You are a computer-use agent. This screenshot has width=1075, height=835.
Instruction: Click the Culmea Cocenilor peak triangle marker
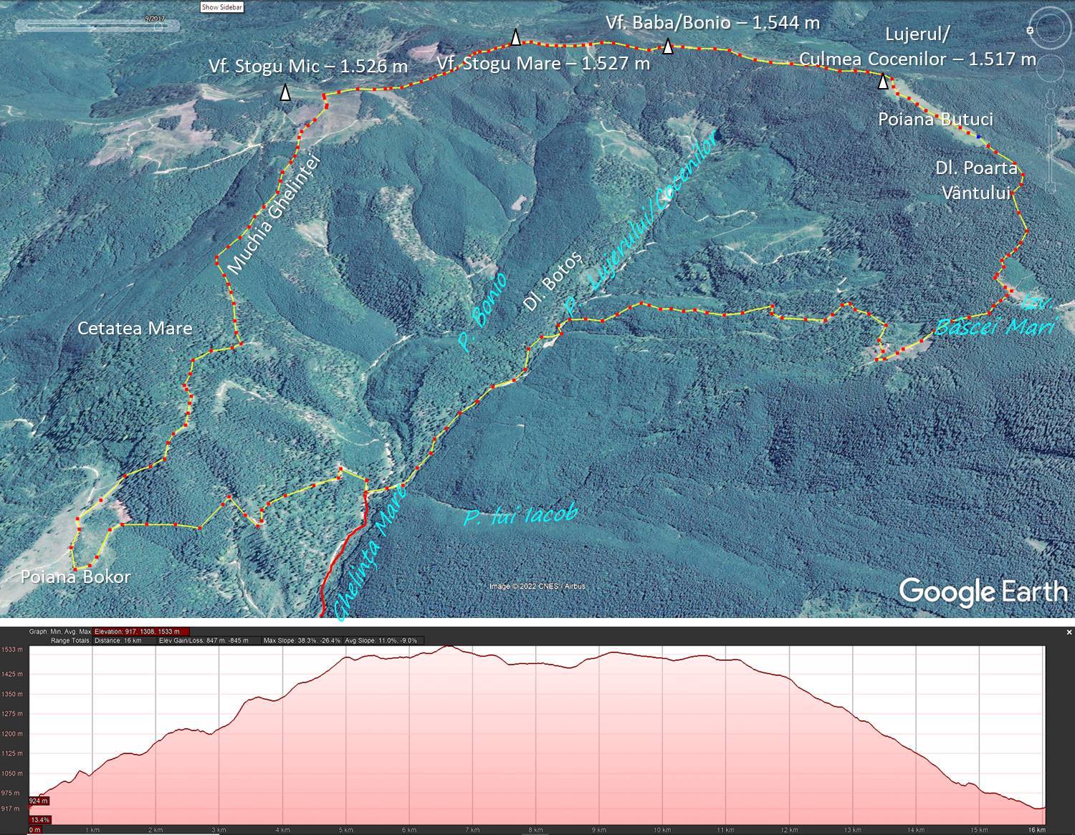click(884, 82)
